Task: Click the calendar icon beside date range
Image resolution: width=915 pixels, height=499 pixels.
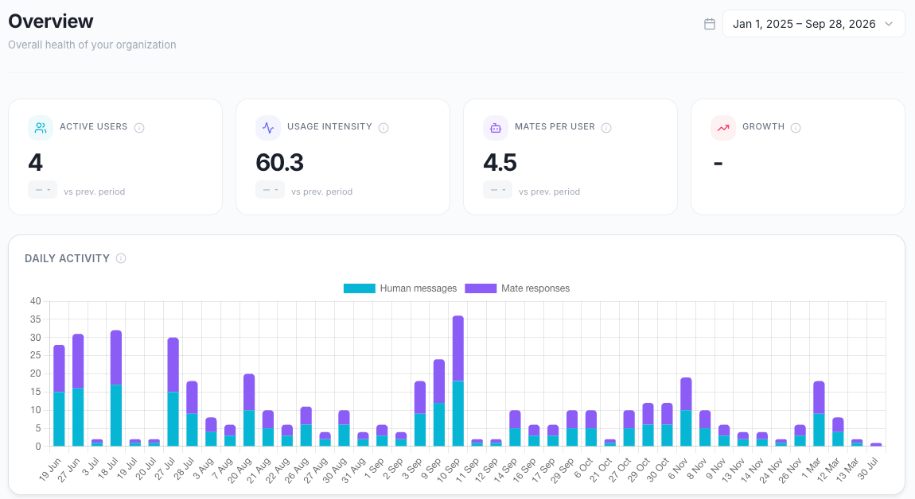Action: pyautogui.click(x=710, y=24)
